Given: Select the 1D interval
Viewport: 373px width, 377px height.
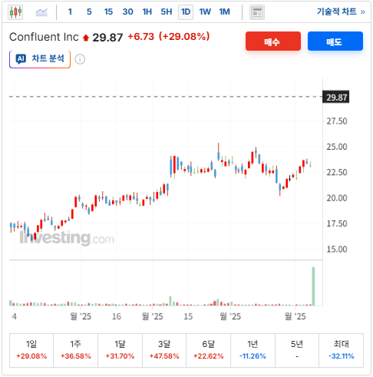Looking at the screenshot, I should (186, 12).
